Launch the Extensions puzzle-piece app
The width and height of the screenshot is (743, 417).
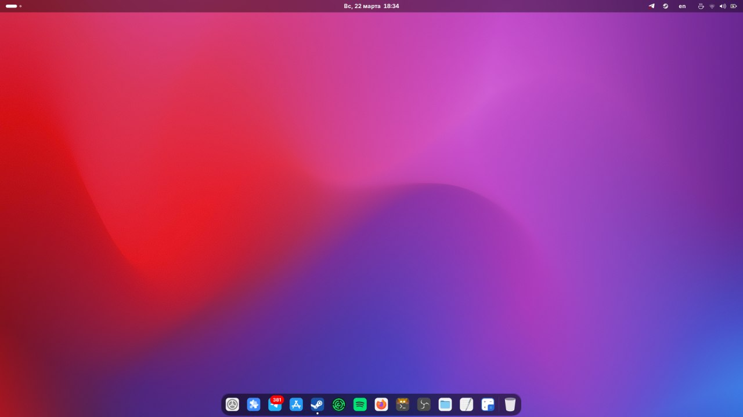pos(254,404)
